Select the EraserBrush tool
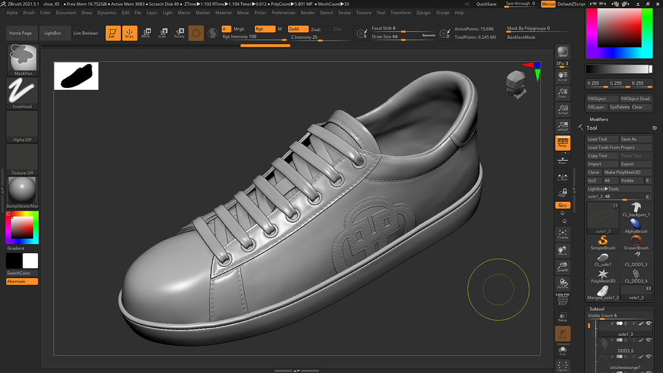The image size is (663, 373). click(x=636, y=243)
